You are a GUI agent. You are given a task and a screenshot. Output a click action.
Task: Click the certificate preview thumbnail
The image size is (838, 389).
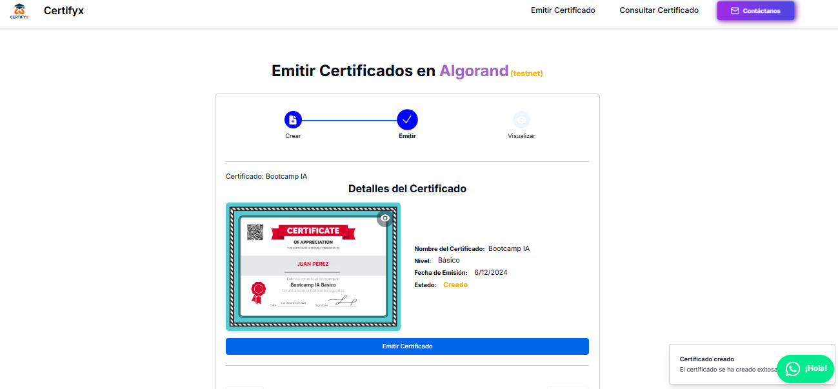coord(313,266)
